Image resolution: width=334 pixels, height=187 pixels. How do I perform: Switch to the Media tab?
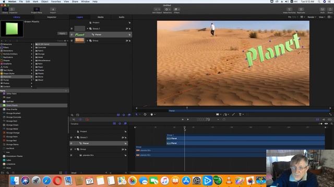click(101, 17)
